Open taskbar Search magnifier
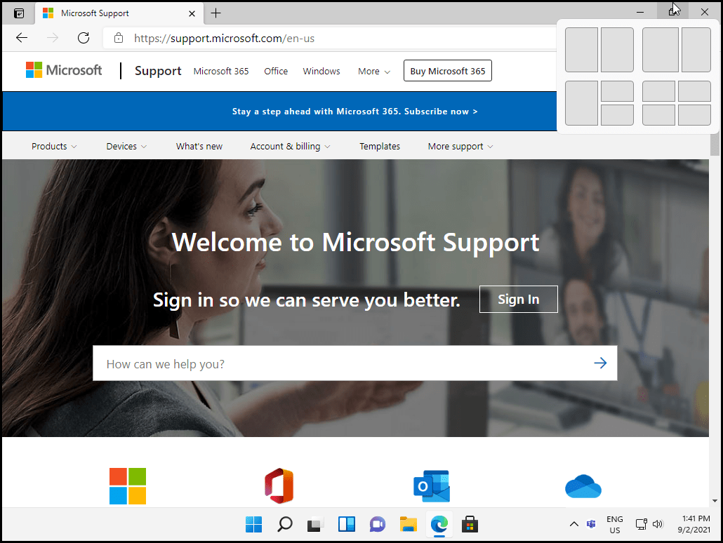 [284, 524]
